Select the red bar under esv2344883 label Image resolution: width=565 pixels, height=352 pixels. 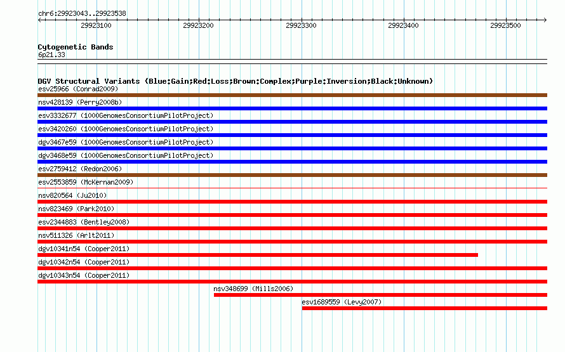click(292, 228)
